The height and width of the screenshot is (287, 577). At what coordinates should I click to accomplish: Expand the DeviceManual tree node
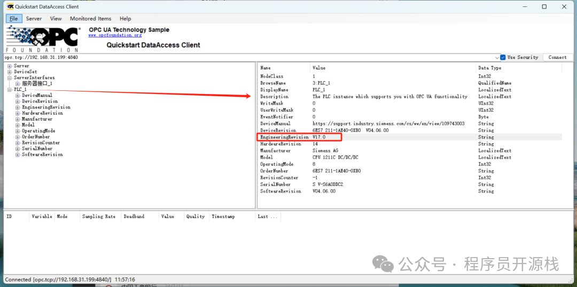click(17, 95)
